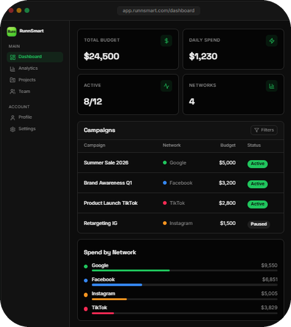Click the red close window dot

[x=11, y=10]
